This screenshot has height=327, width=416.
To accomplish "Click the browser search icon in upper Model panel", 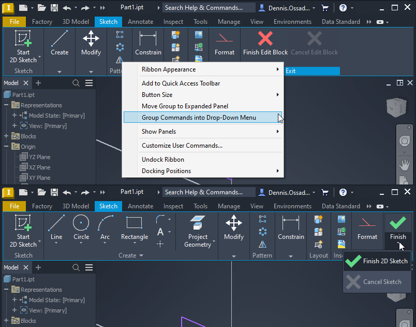I will 76,83.
